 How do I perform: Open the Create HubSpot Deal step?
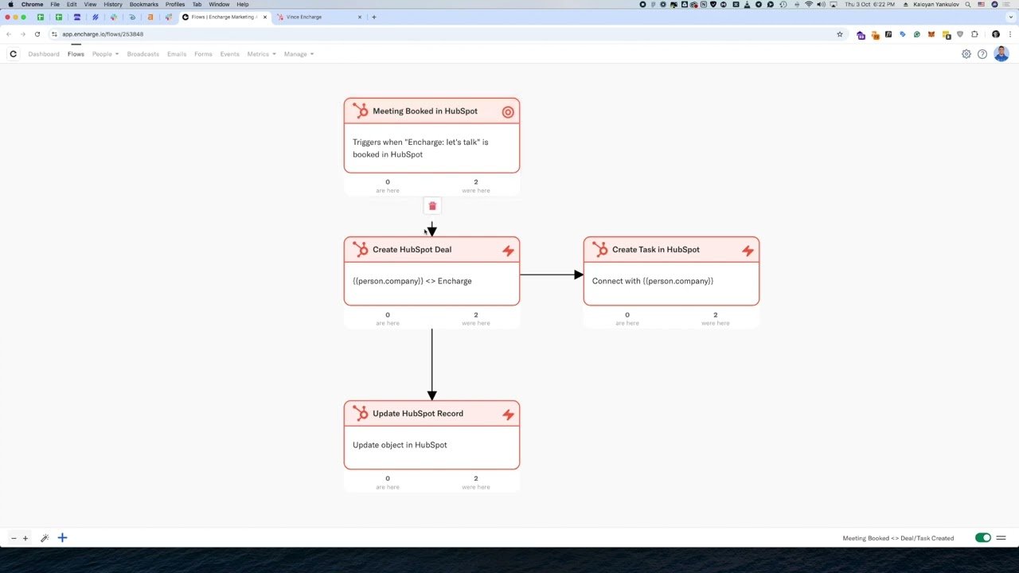431,271
